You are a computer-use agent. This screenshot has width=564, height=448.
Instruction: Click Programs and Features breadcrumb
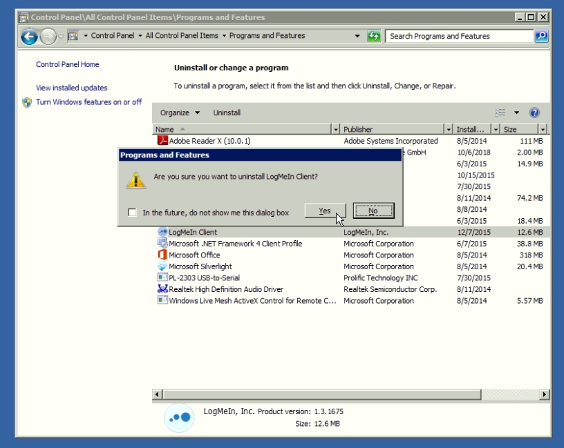267,36
